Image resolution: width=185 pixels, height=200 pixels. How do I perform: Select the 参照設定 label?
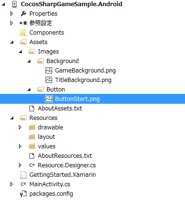pyautogui.click(x=41, y=23)
